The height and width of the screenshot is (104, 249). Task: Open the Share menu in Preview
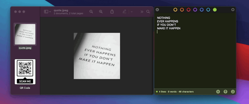pyautogui.click(x=112, y=11)
